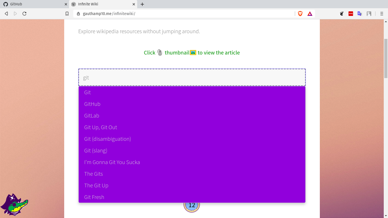The width and height of the screenshot is (388, 218).
Task: Open a new tab with plus button
Action: [x=142, y=4]
